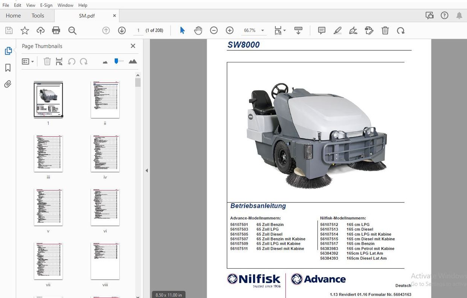
Task: Open the Bookmarks panel in the left sidebar
Action: click(8, 68)
